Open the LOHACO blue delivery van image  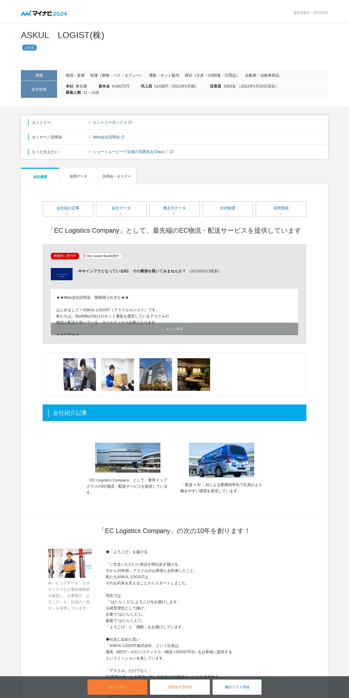tap(222, 460)
